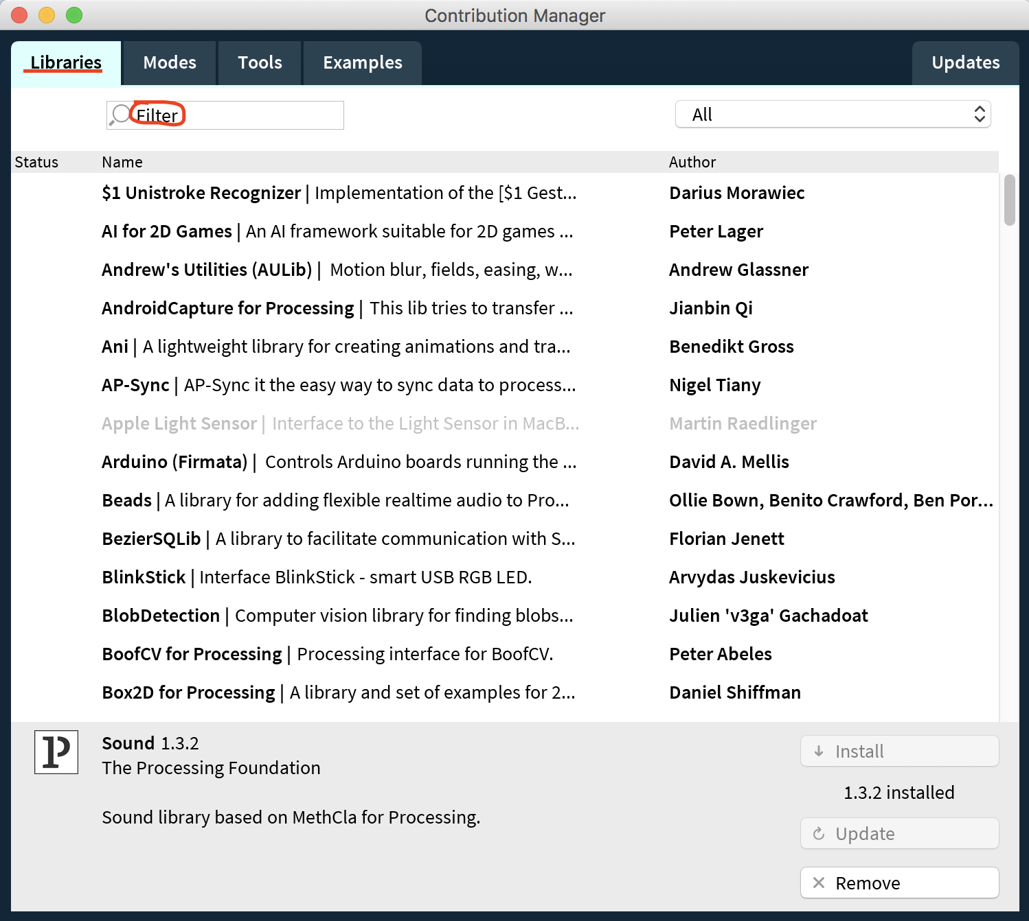Click author Peter Lager

[716, 231]
